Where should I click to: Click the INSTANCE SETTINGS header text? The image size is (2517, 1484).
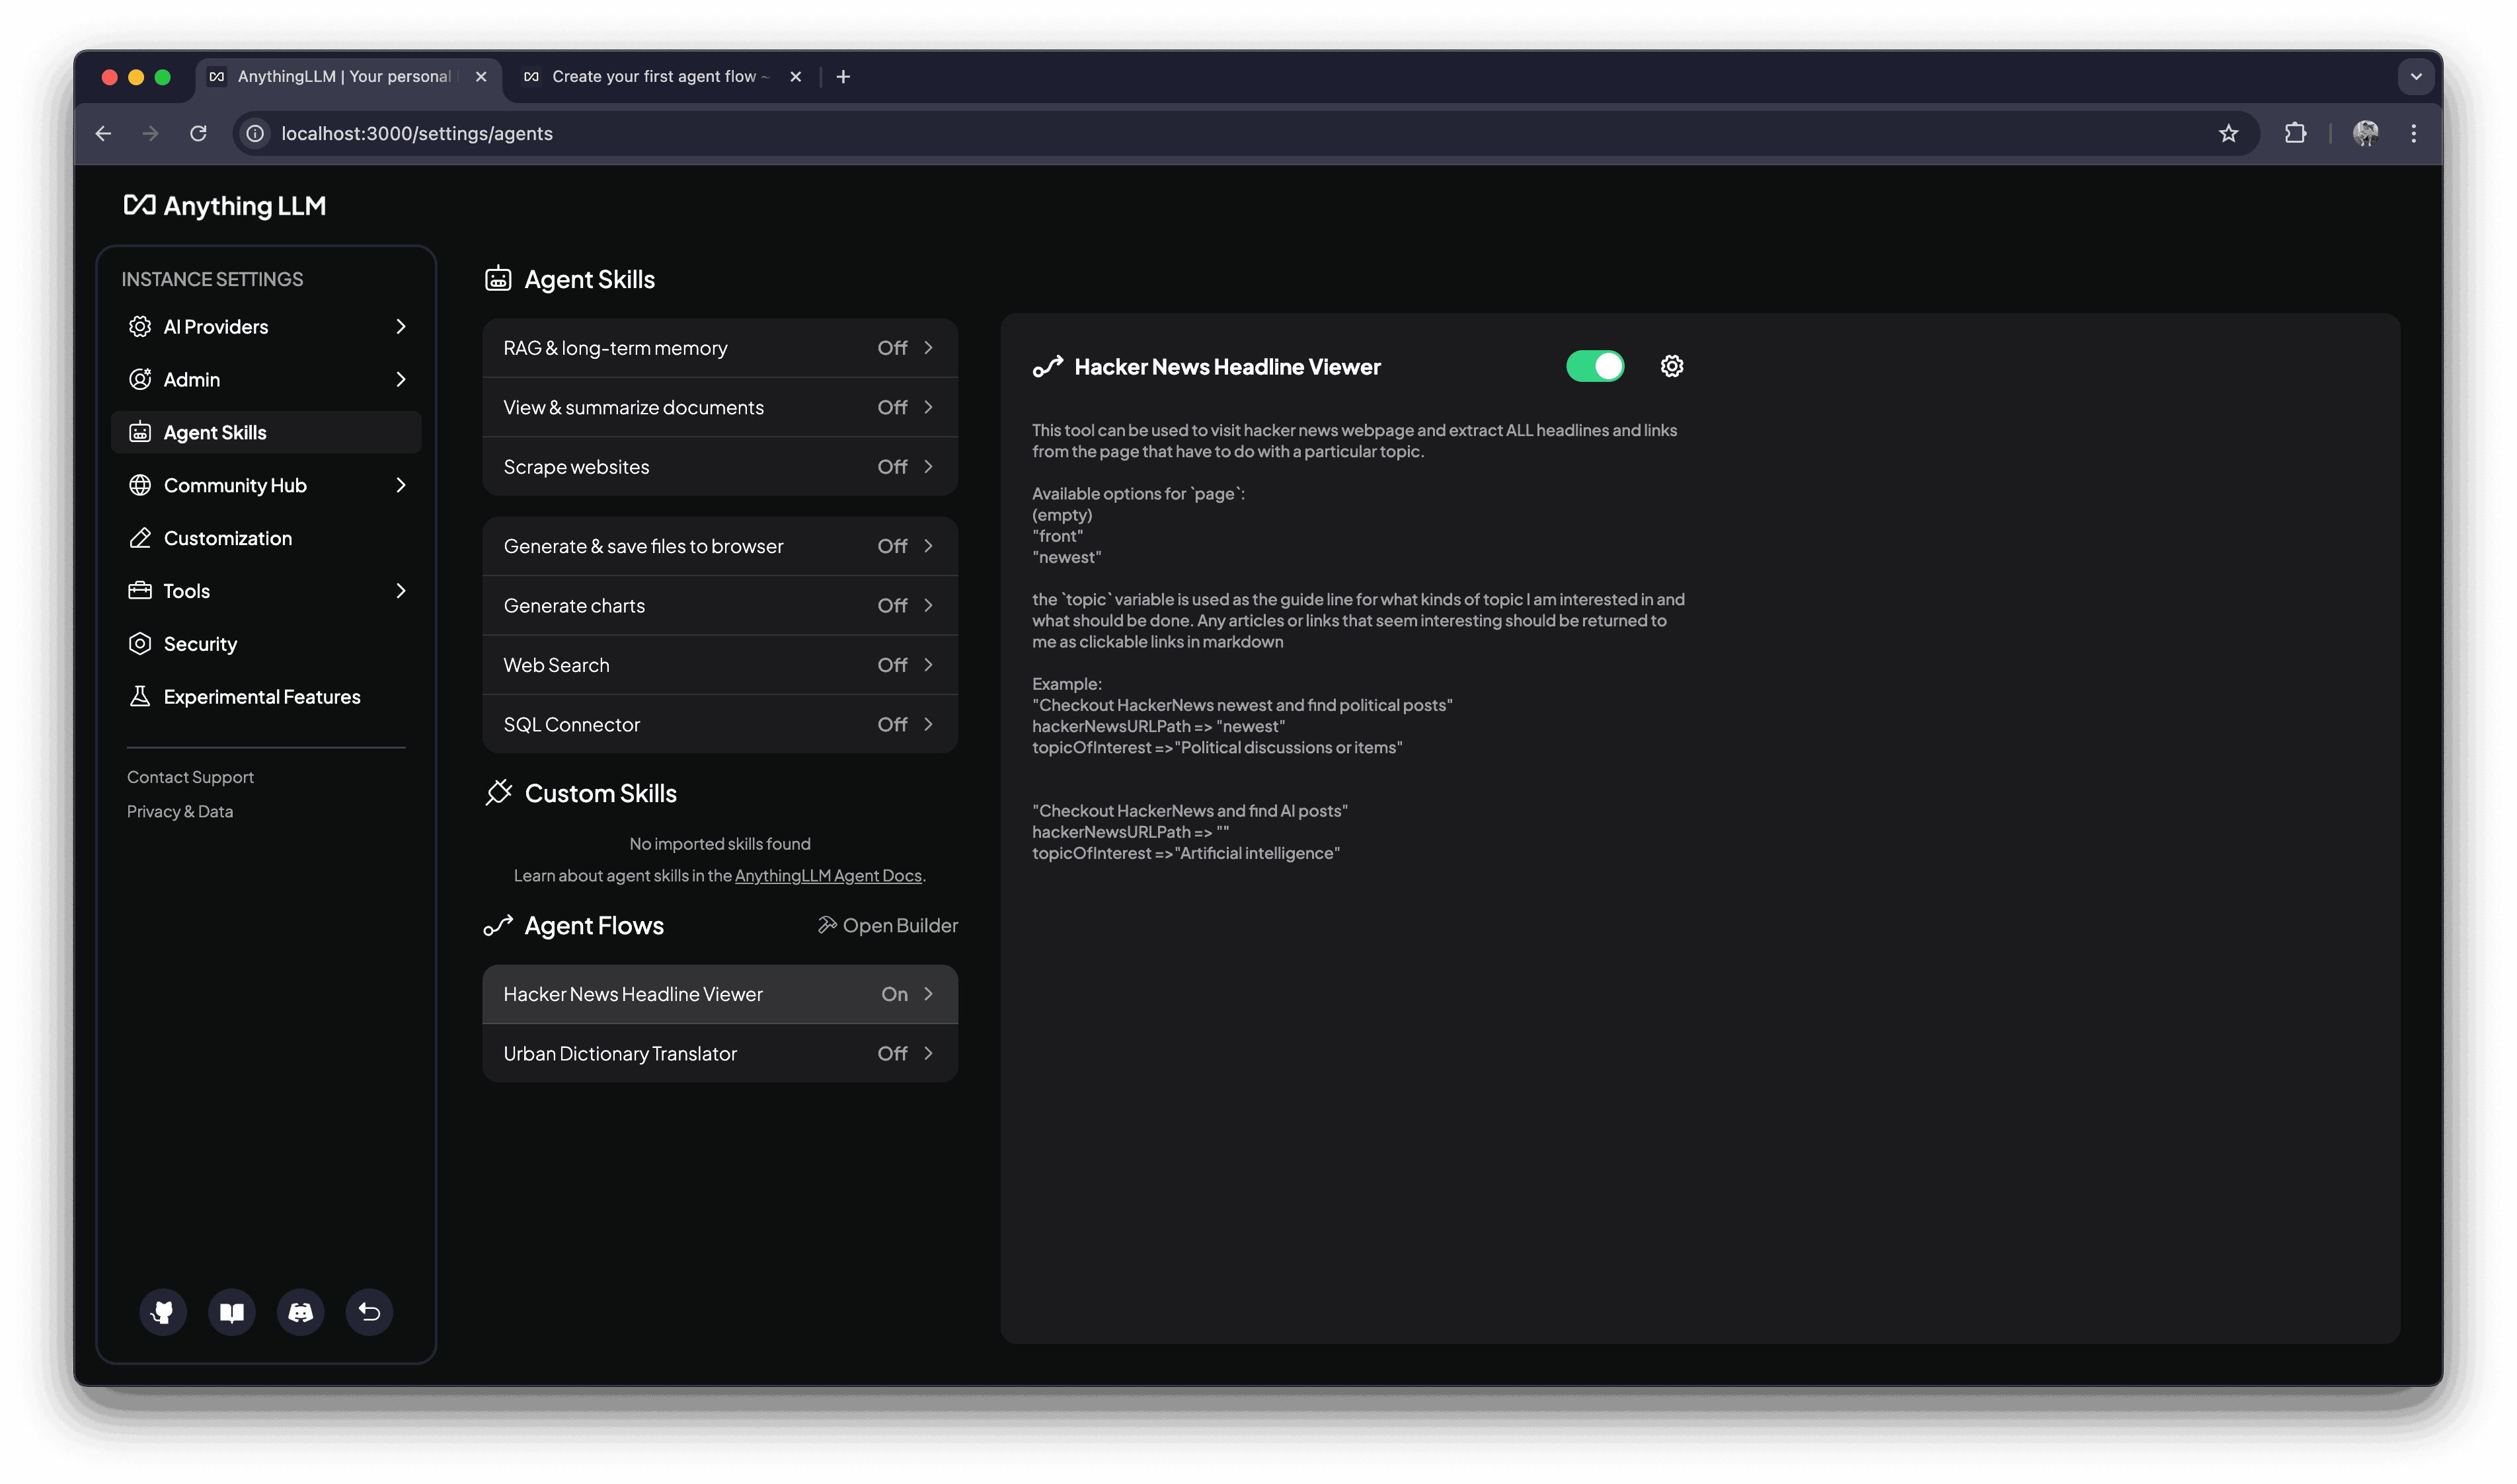pyautogui.click(x=212, y=279)
